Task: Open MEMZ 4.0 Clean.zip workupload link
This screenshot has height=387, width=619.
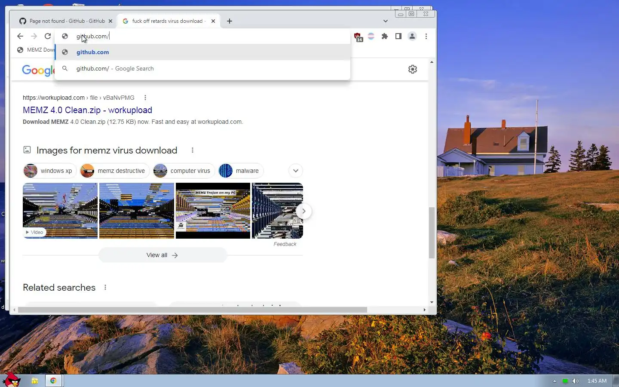Action: (87, 110)
